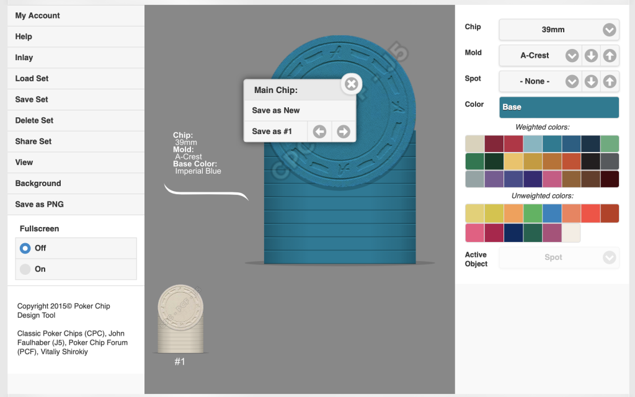Click Save Set in sidebar

pos(76,100)
